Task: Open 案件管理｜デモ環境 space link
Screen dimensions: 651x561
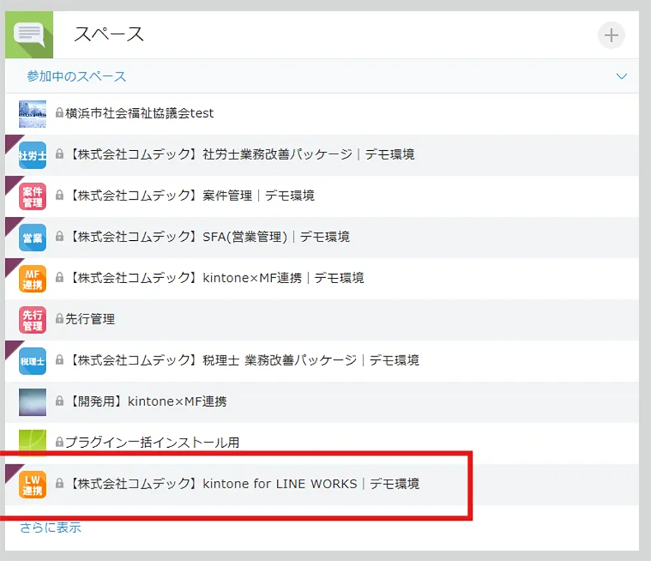Action: coord(191,195)
